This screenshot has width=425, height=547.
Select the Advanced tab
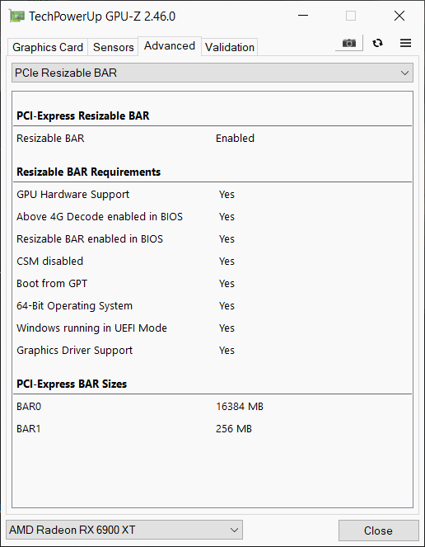click(170, 45)
